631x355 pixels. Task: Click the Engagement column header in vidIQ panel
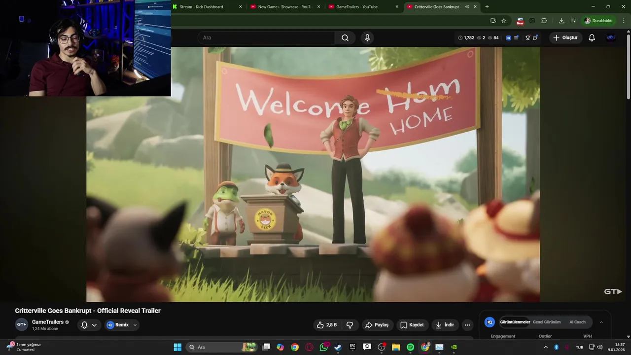(503, 336)
